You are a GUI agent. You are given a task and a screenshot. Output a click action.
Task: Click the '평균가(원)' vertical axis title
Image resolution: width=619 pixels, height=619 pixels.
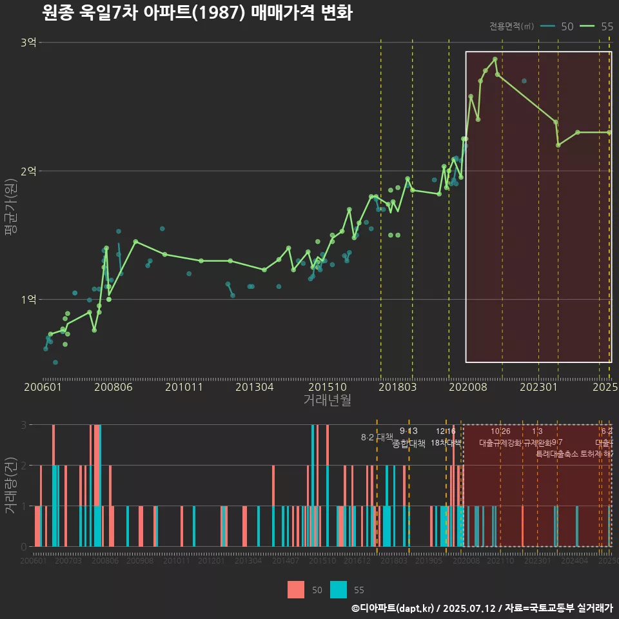click(11, 207)
